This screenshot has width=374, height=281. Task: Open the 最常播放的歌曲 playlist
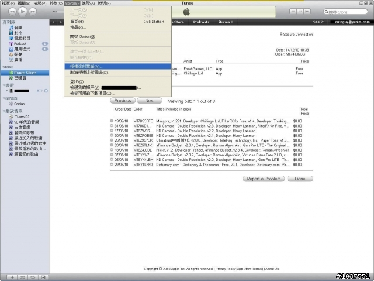pyautogui.click(x=30, y=149)
